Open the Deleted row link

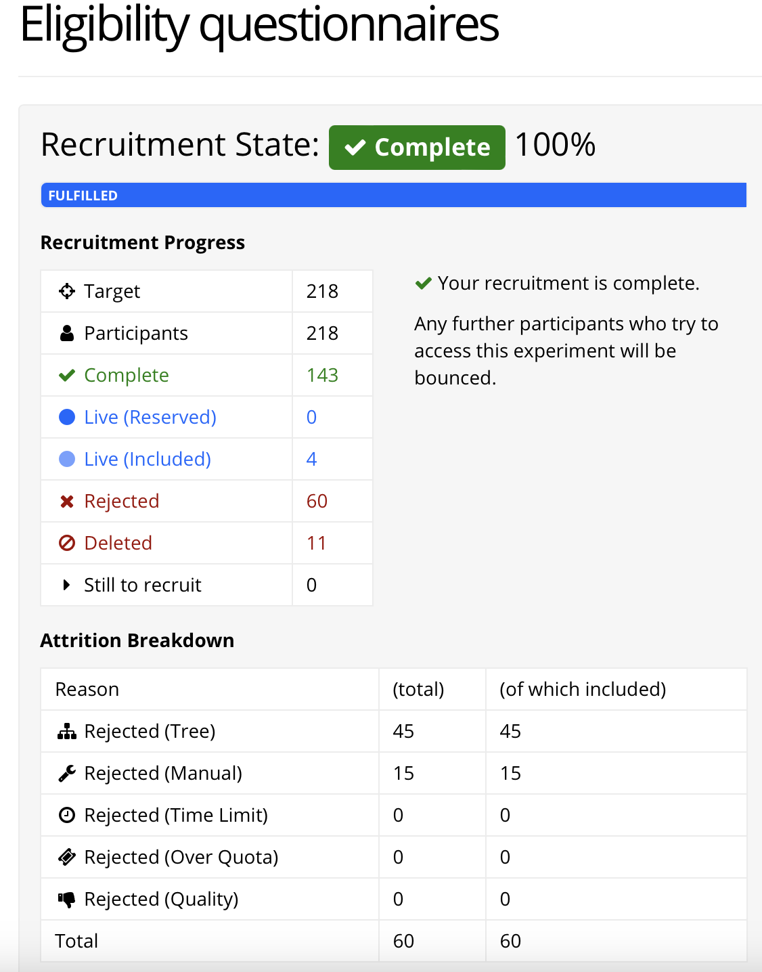pos(118,543)
